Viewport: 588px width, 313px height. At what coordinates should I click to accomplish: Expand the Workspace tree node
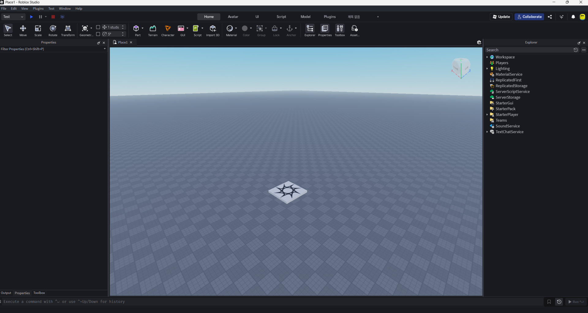pyautogui.click(x=487, y=57)
